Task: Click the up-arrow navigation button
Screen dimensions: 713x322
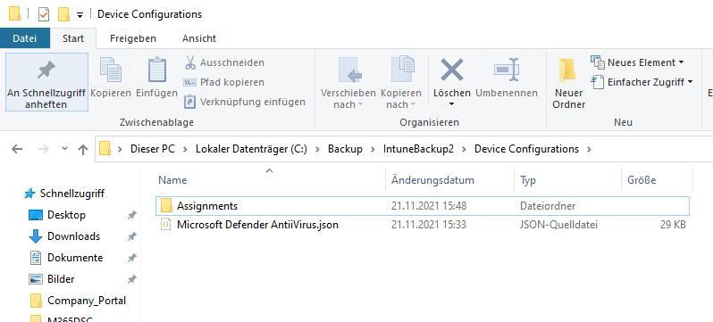Action: click(83, 150)
